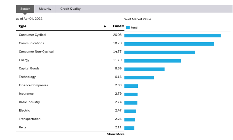The image size is (233, 140).
Task: Select the Consumer Non-Cyclical row label
Action: click(36, 52)
